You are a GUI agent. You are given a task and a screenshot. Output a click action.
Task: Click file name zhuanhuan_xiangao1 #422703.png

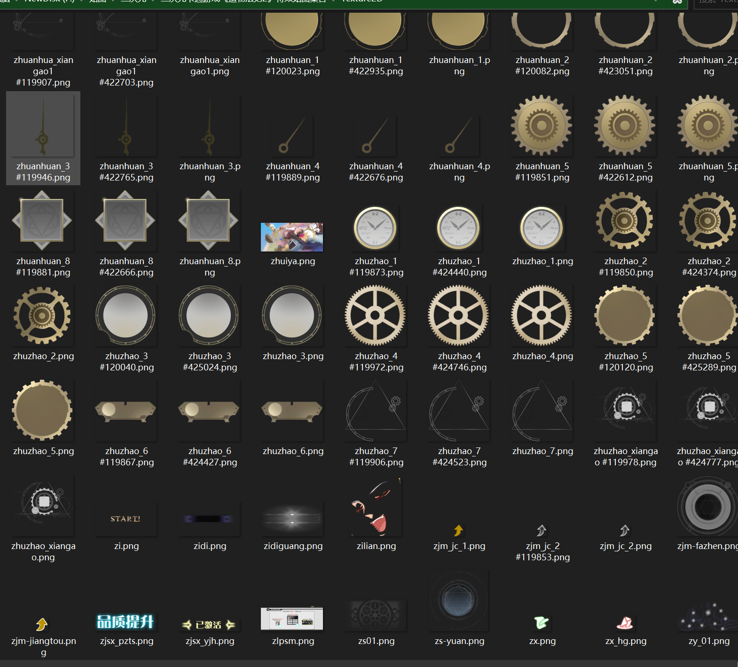[x=126, y=71]
